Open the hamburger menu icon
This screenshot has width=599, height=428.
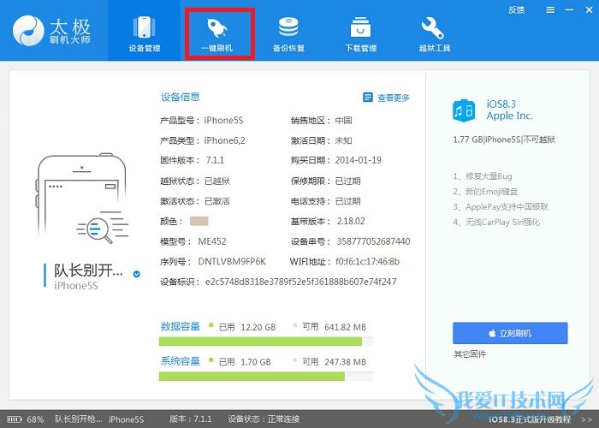pyautogui.click(x=550, y=10)
